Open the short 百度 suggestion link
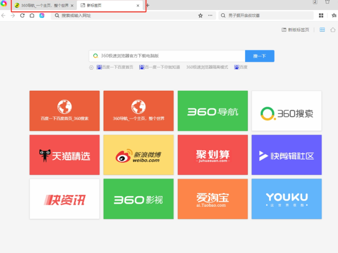Image resolution: width=338 pixels, height=253 pixels. click(x=241, y=67)
